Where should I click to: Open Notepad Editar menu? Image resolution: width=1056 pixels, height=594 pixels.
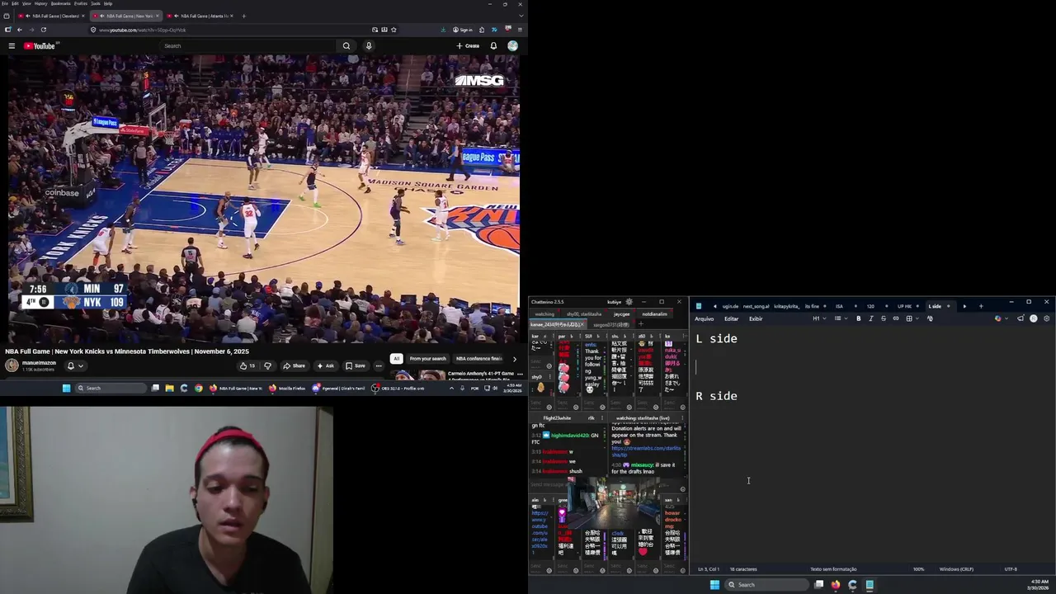(732, 318)
